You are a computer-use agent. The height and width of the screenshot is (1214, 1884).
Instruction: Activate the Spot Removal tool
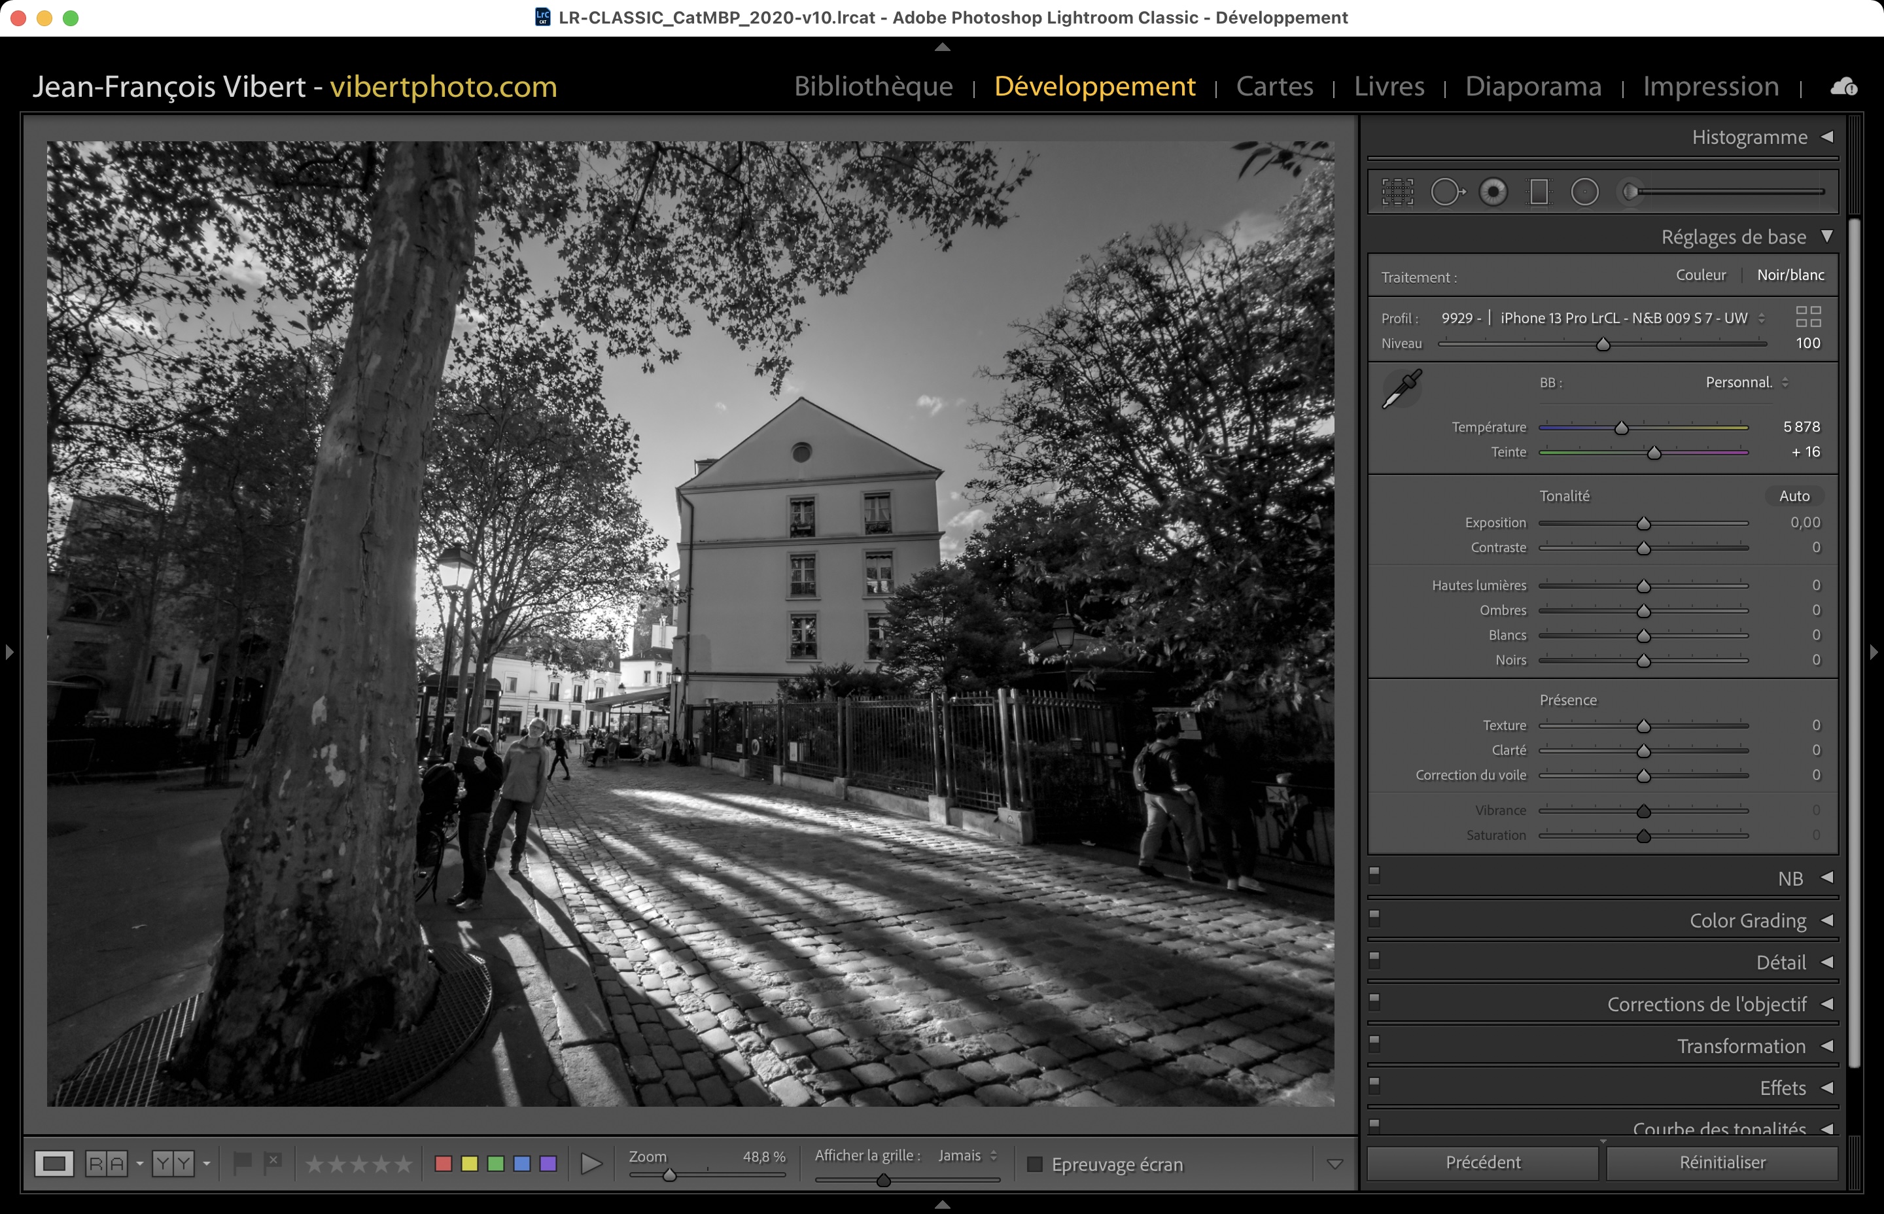pyautogui.click(x=1446, y=192)
